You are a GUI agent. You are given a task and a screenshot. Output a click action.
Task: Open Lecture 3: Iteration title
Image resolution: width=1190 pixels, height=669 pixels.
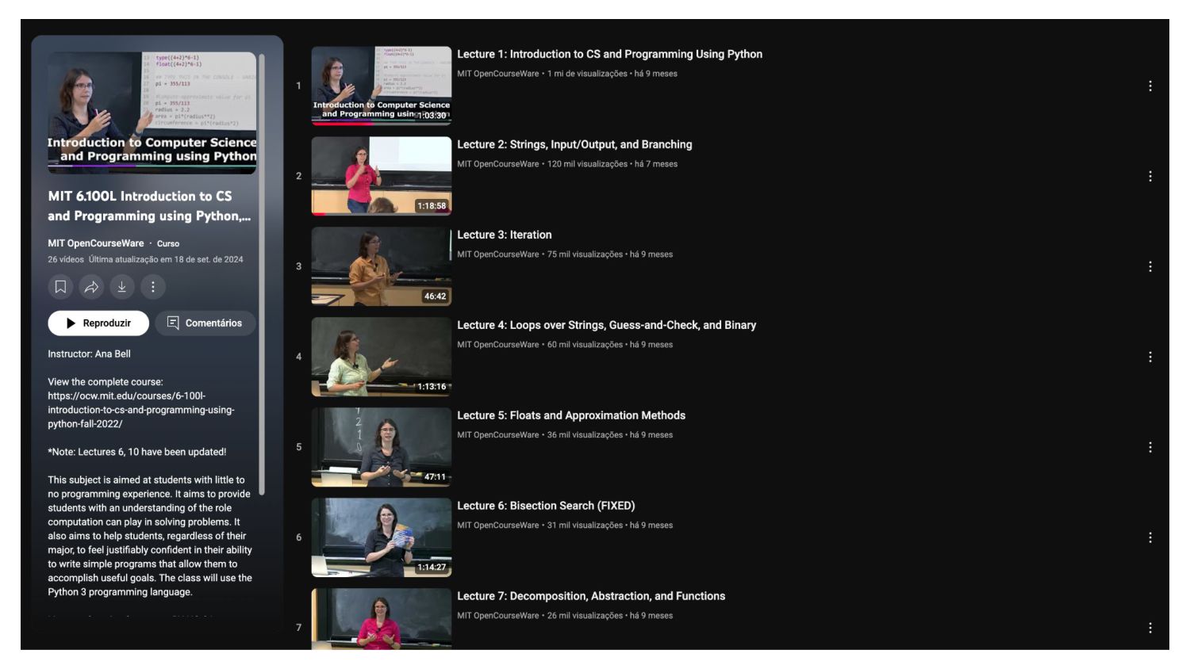pyautogui.click(x=505, y=235)
